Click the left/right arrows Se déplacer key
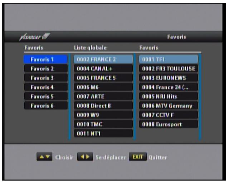229x182 pixels. [x=85, y=157]
